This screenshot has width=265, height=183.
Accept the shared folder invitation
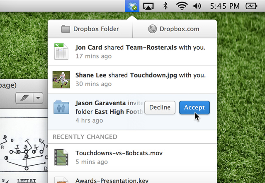(194, 107)
